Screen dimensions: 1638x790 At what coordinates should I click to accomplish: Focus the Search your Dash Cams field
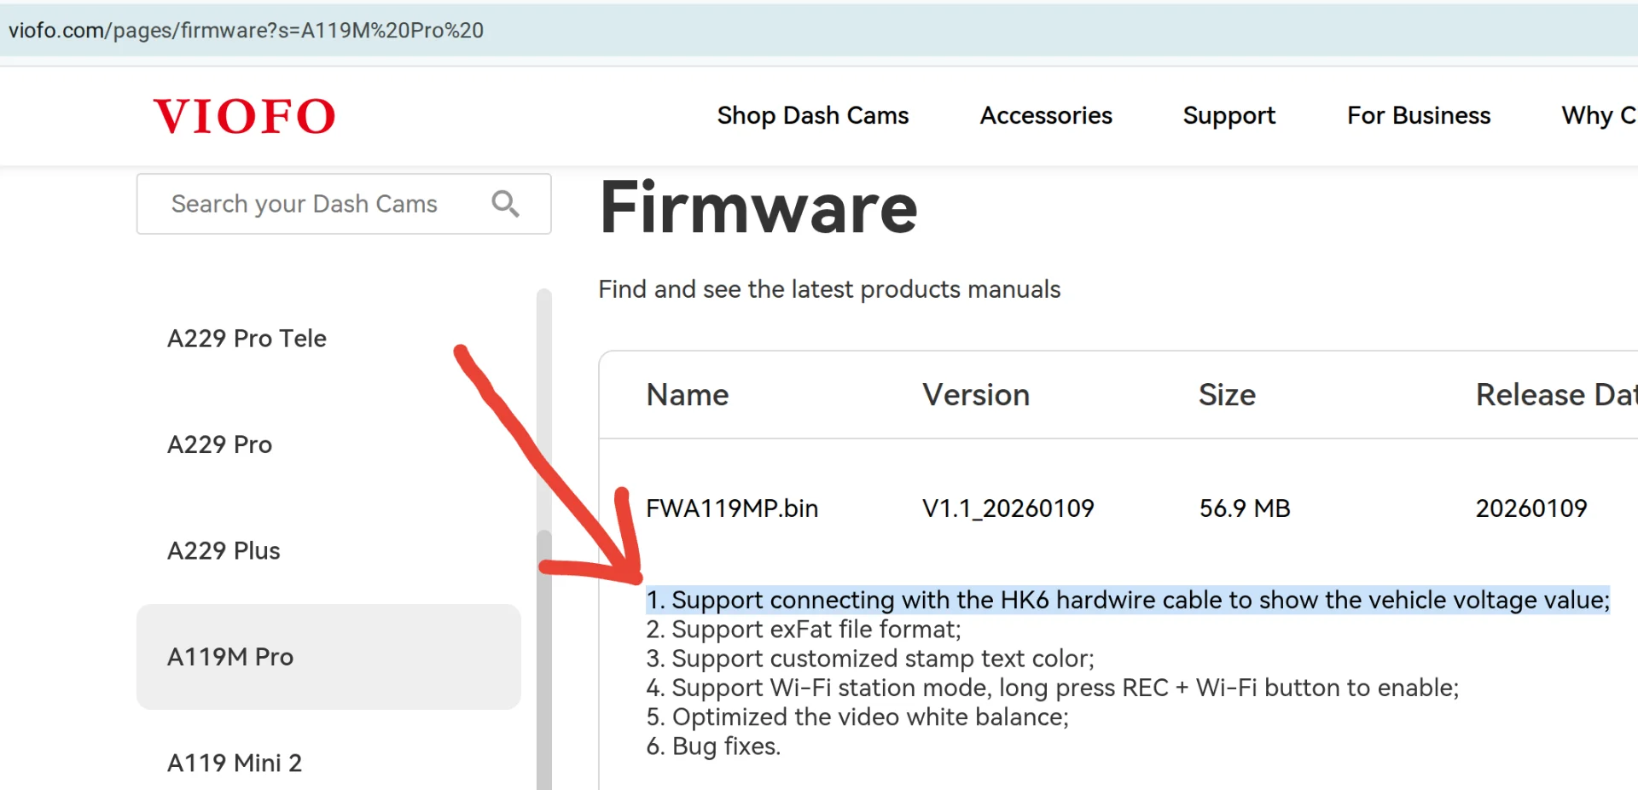coord(344,204)
